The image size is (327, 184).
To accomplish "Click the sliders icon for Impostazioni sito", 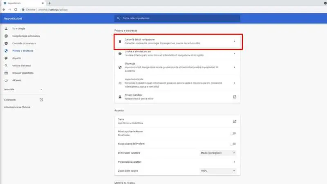I will pos(120,83).
